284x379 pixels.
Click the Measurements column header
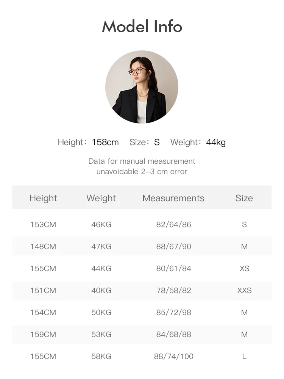(173, 198)
